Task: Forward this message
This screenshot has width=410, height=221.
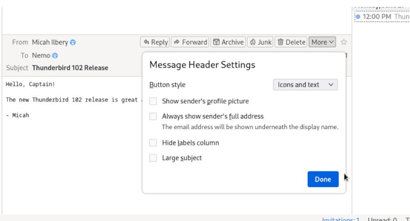Action: pyautogui.click(x=190, y=42)
